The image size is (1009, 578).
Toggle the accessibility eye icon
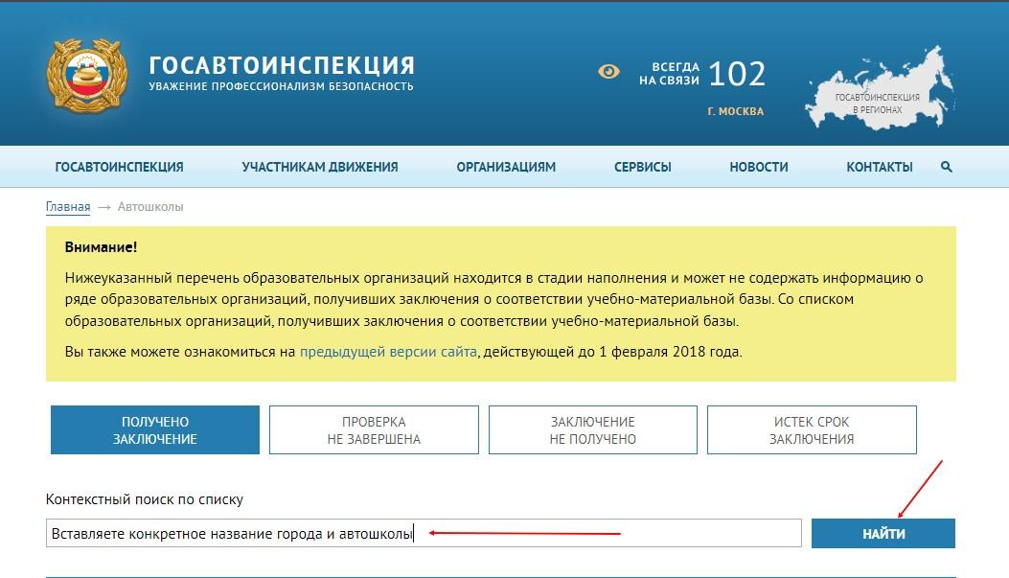608,72
